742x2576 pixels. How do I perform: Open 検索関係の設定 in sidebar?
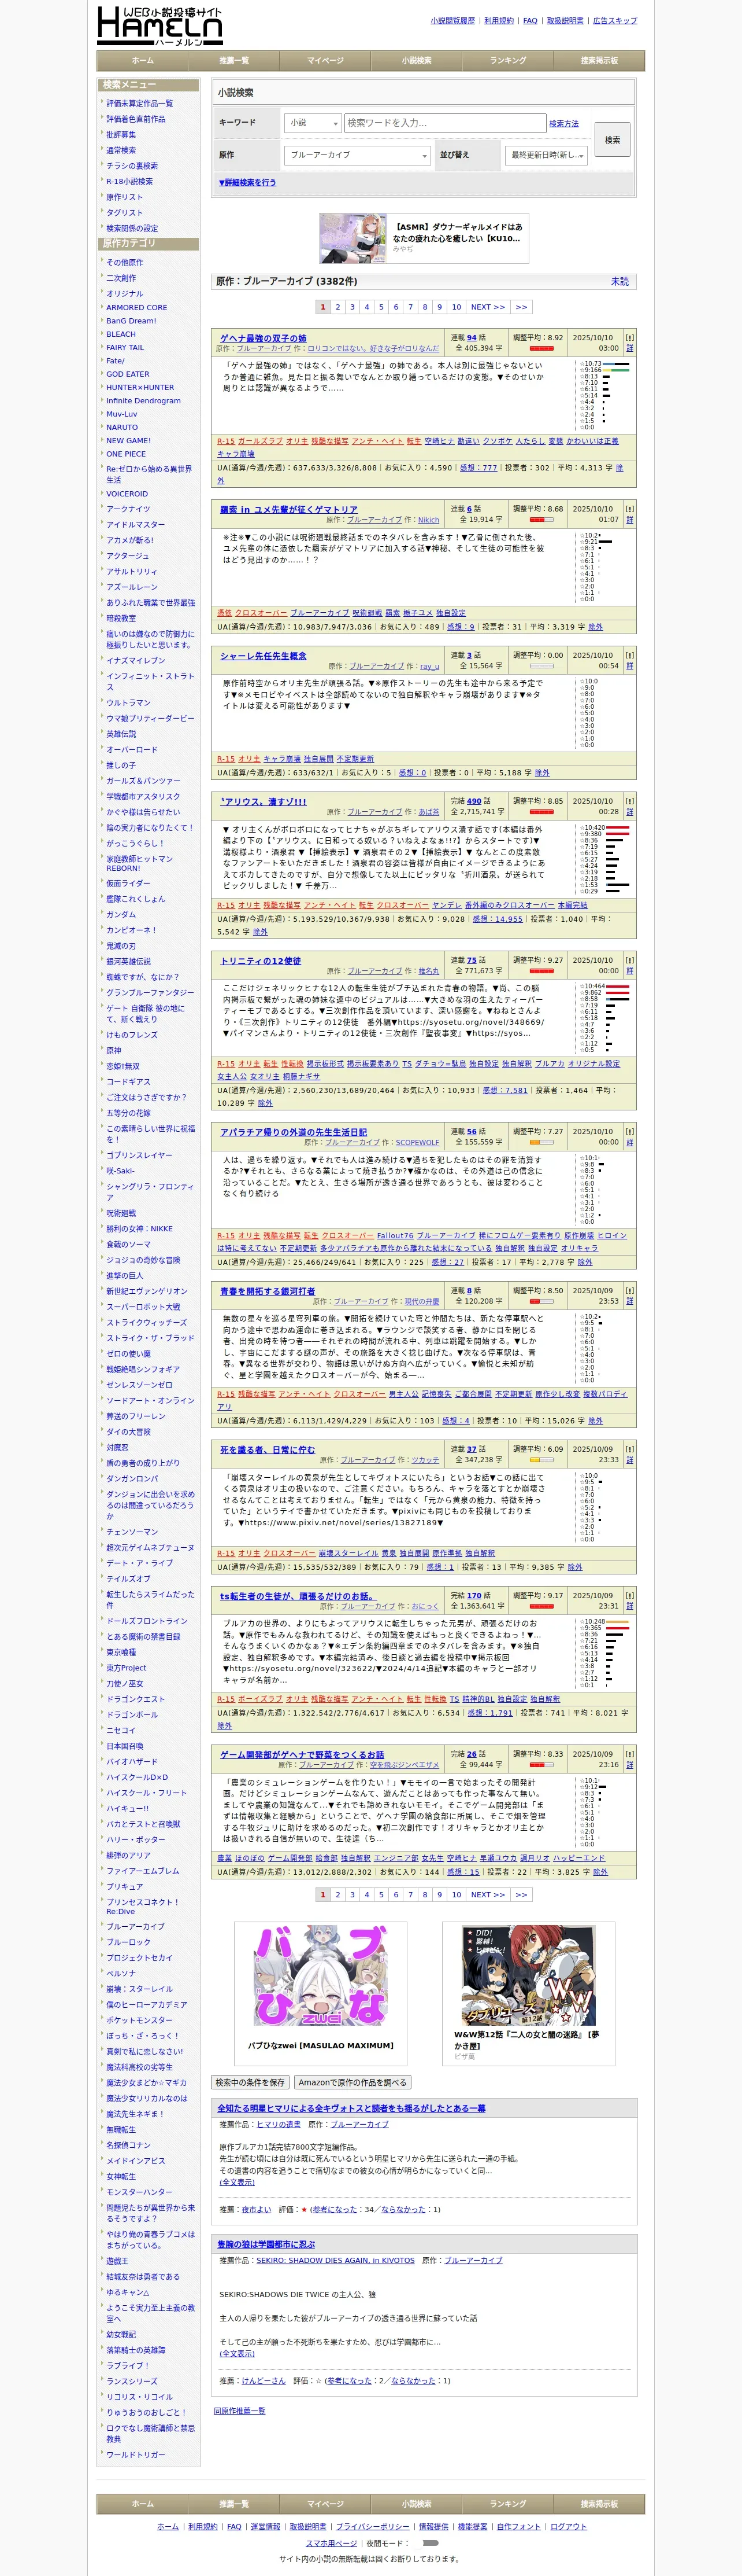pyautogui.click(x=132, y=228)
